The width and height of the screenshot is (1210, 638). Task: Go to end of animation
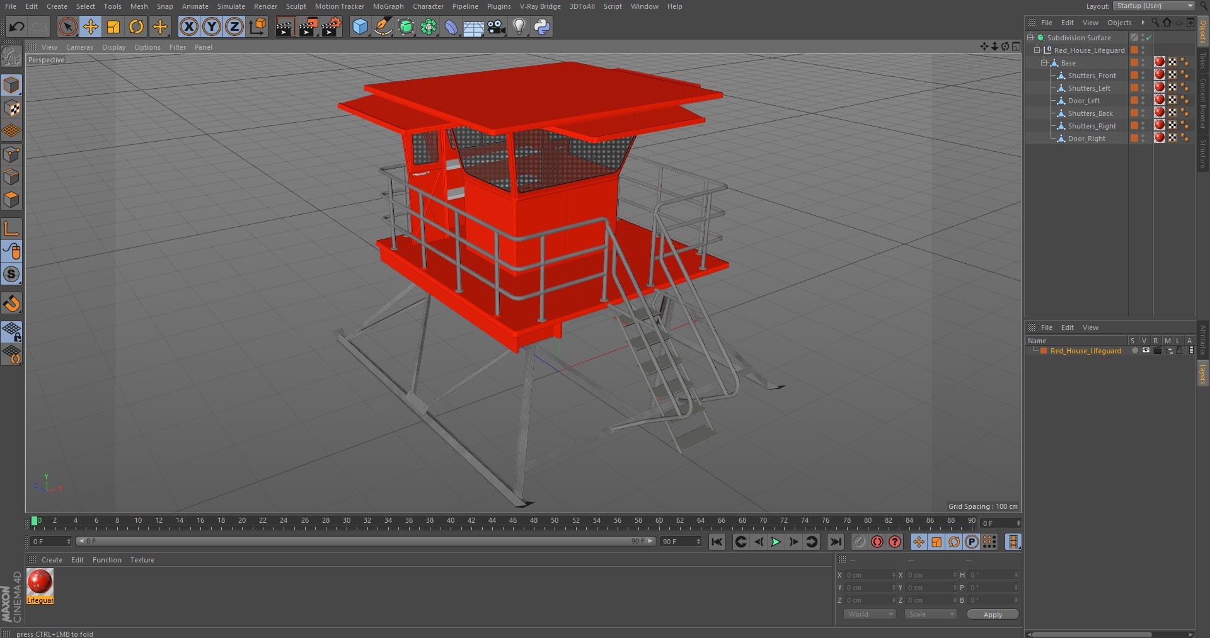pyautogui.click(x=835, y=542)
